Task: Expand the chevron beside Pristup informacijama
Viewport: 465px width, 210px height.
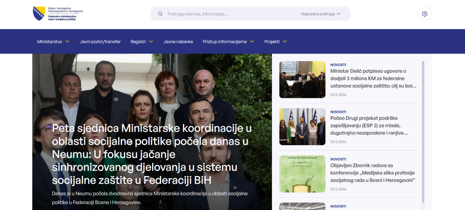Action: 252,41
